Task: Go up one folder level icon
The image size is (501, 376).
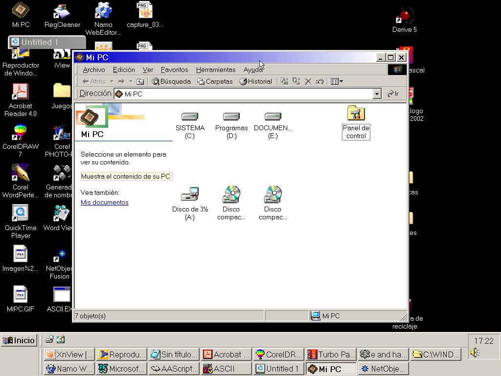Action: click(x=140, y=82)
